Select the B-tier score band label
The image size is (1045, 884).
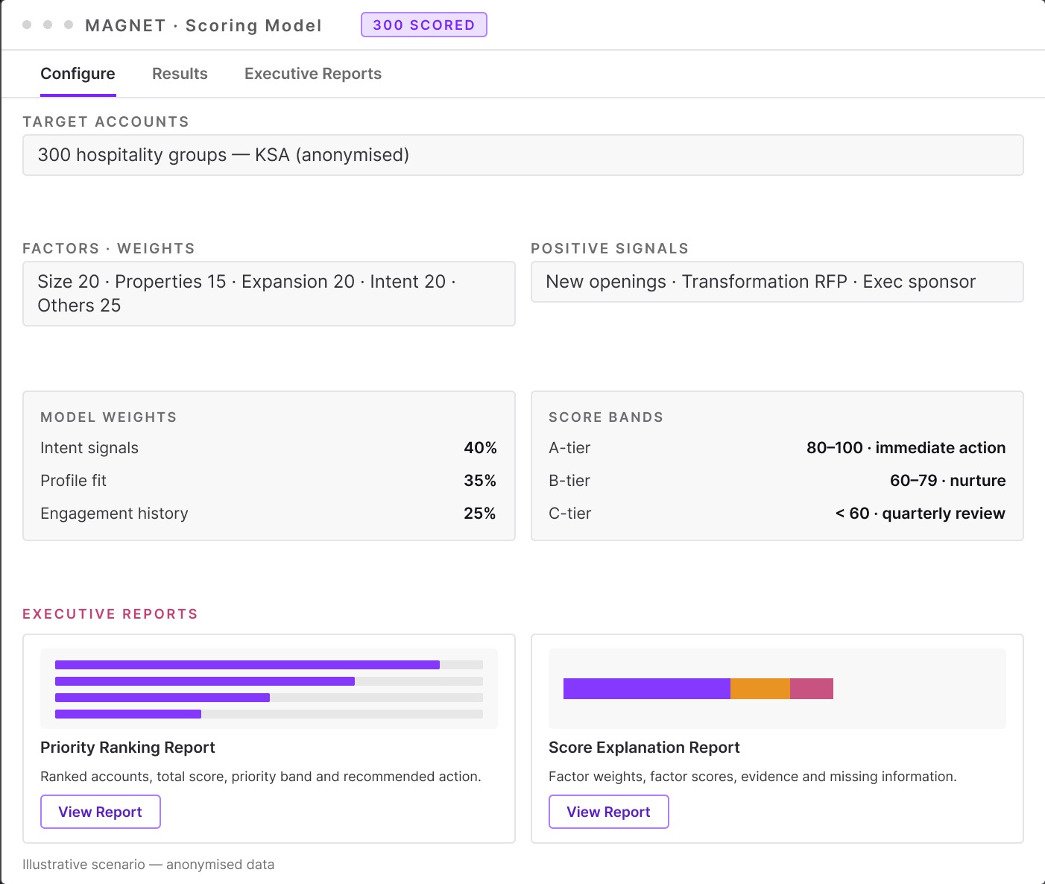(x=569, y=481)
